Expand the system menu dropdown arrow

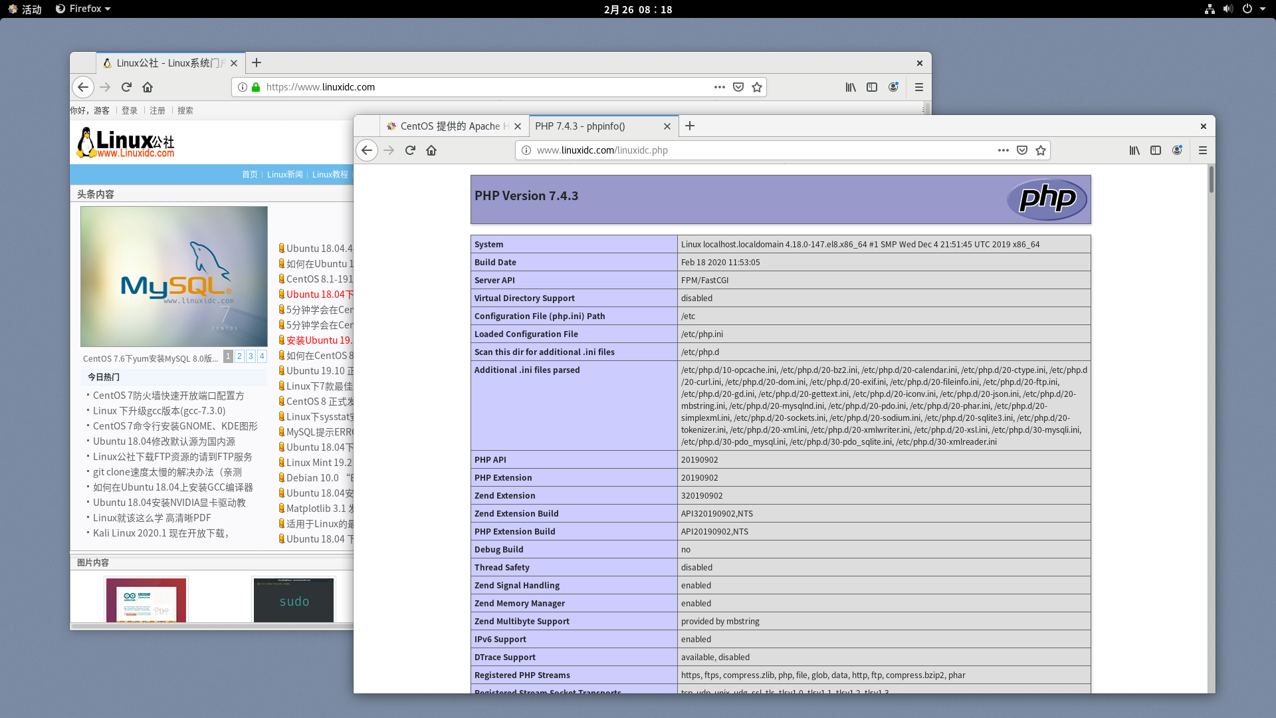[1263, 9]
